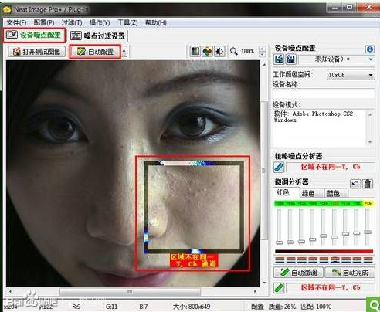The height and width of the screenshot is (312, 380).
Task: Click the trash icon in 微调分析器
Action: [x=368, y=184]
